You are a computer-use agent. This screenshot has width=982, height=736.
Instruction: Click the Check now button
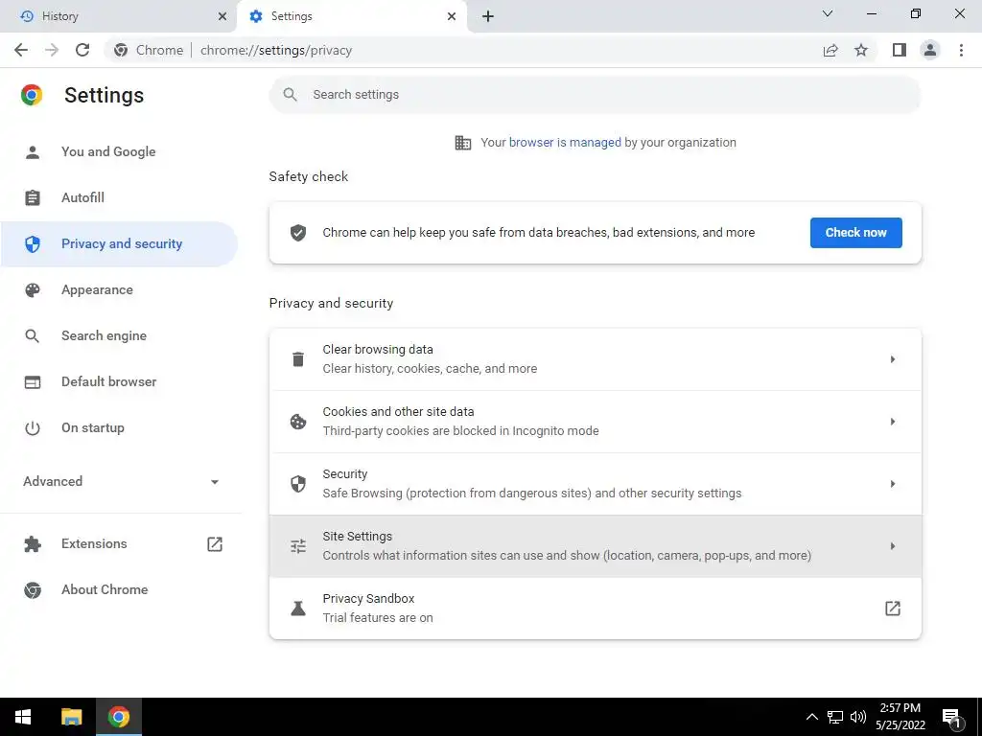[x=856, y=233]
